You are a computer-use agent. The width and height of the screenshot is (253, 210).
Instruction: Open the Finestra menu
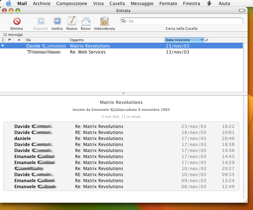click(191, 3)
